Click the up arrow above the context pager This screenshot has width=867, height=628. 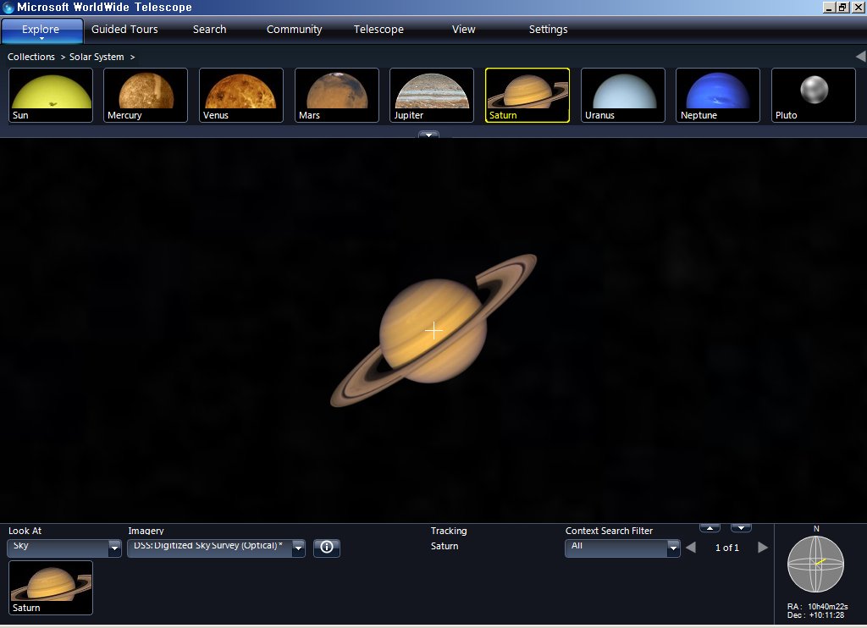[x=710, y=527]
